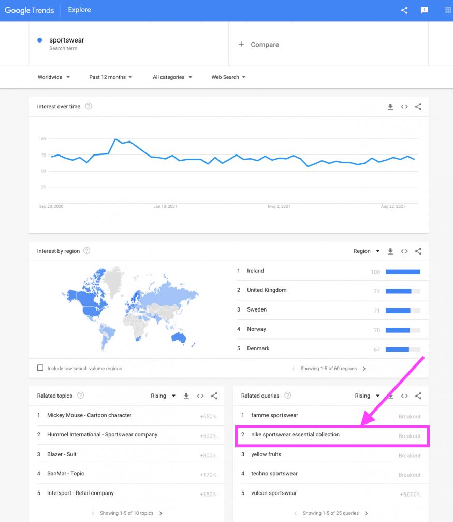Open the Worldwide location dropdown
The width and height of the screenshot is (453, 522).
[x=53, y=77]
